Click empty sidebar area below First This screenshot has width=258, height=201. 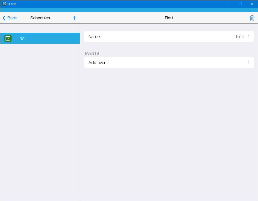[40, 113]
